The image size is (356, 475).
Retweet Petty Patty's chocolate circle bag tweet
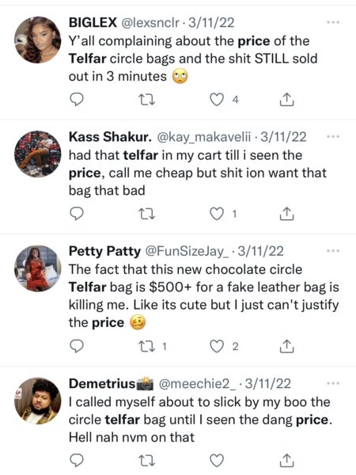tap(146, 346)
